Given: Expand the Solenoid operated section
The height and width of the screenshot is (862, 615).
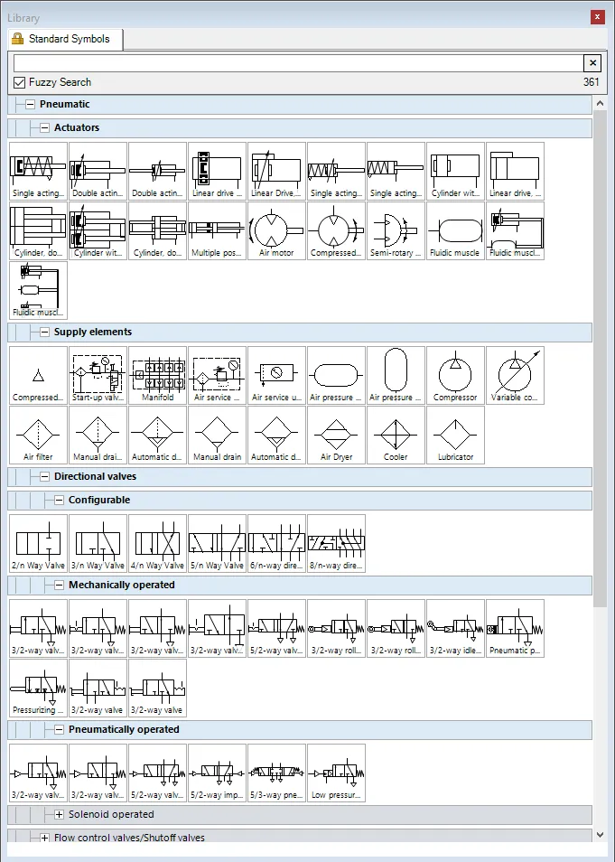Looking at the screenshot, I should (x=59, y=815).
